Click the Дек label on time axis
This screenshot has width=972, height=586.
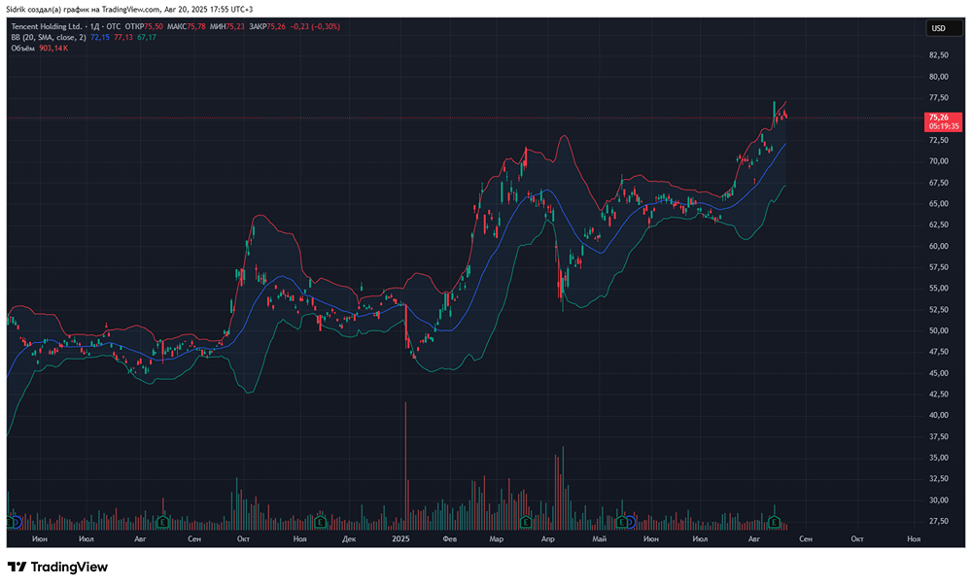pos(349,539)
